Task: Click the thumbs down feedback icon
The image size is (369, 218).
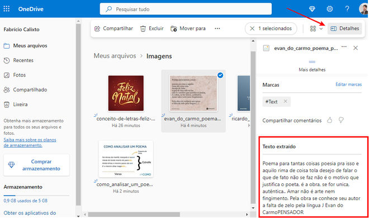Action: 341,120
